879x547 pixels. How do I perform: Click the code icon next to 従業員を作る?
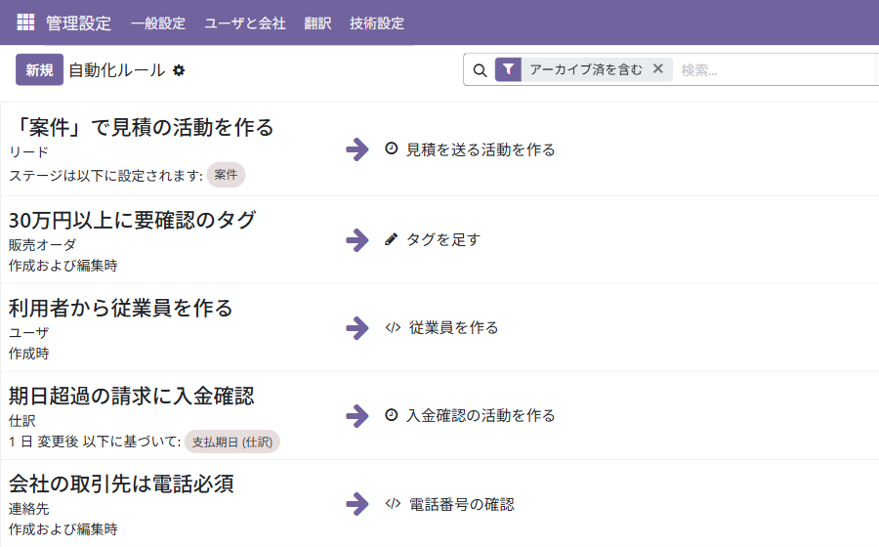coord(393,327)
